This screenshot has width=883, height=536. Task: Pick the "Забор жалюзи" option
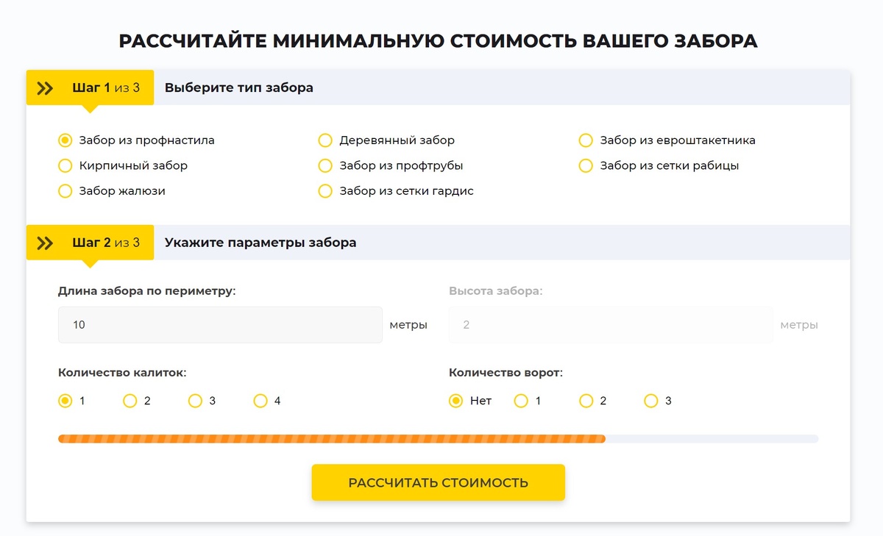pyautogui.click(x=65, y=191)
